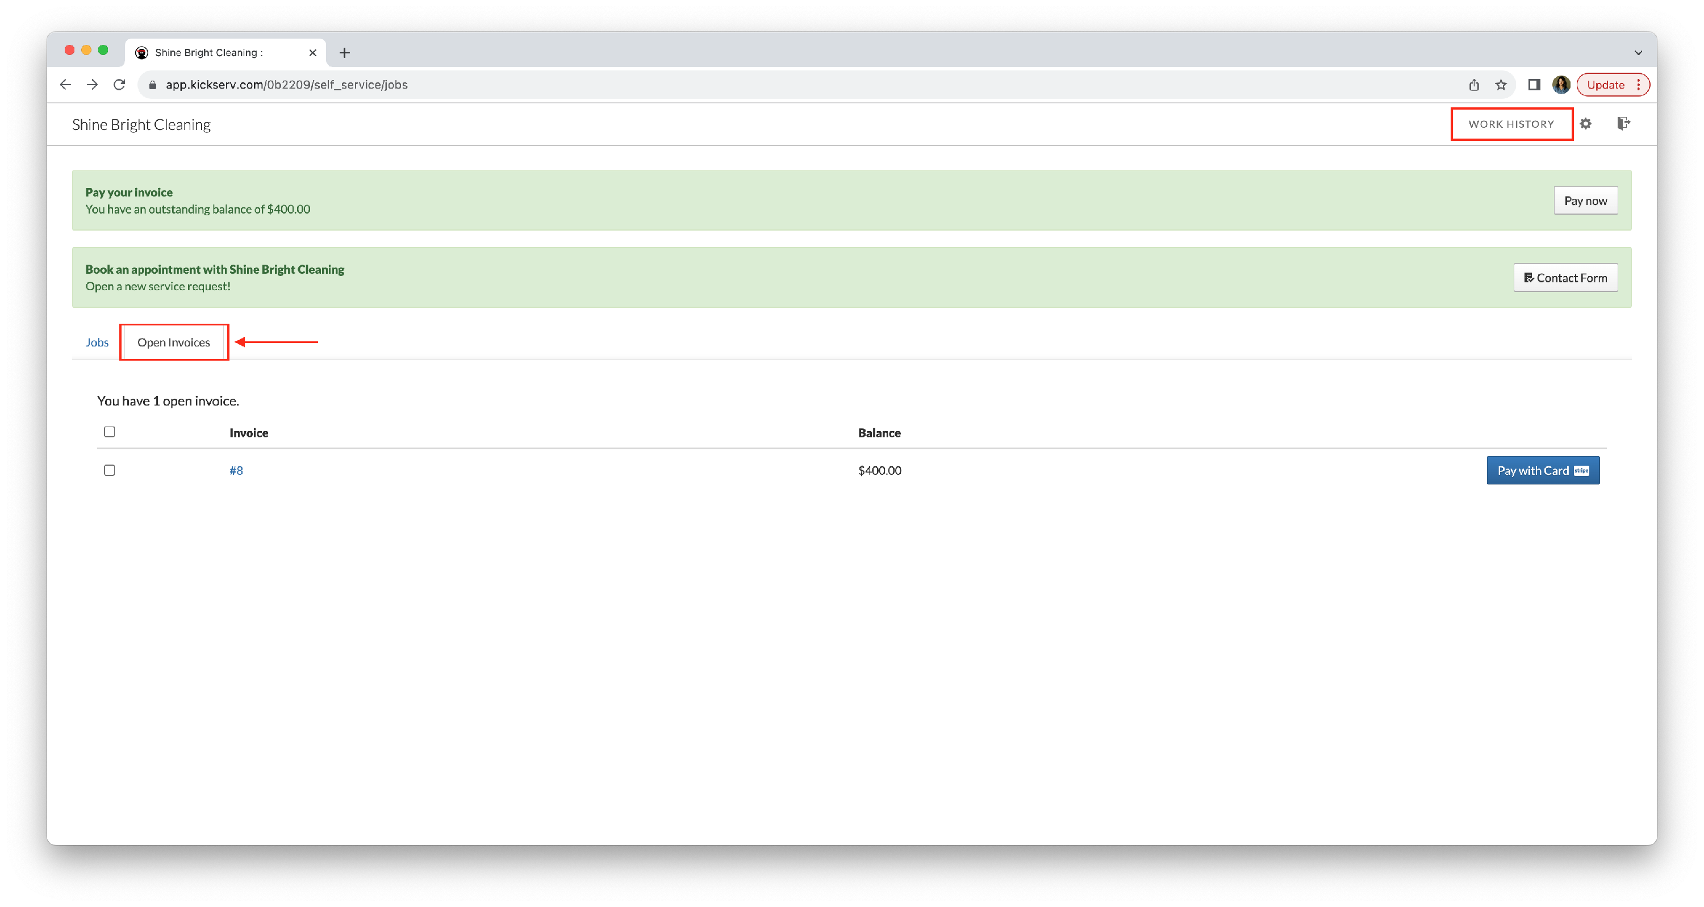
Task: Pay with Card via Stripe
Action: point(1543,470)
